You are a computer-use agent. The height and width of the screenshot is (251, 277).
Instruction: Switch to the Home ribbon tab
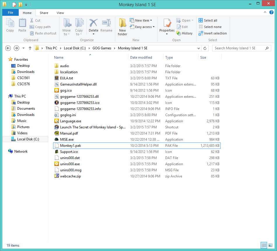[27, 13]
